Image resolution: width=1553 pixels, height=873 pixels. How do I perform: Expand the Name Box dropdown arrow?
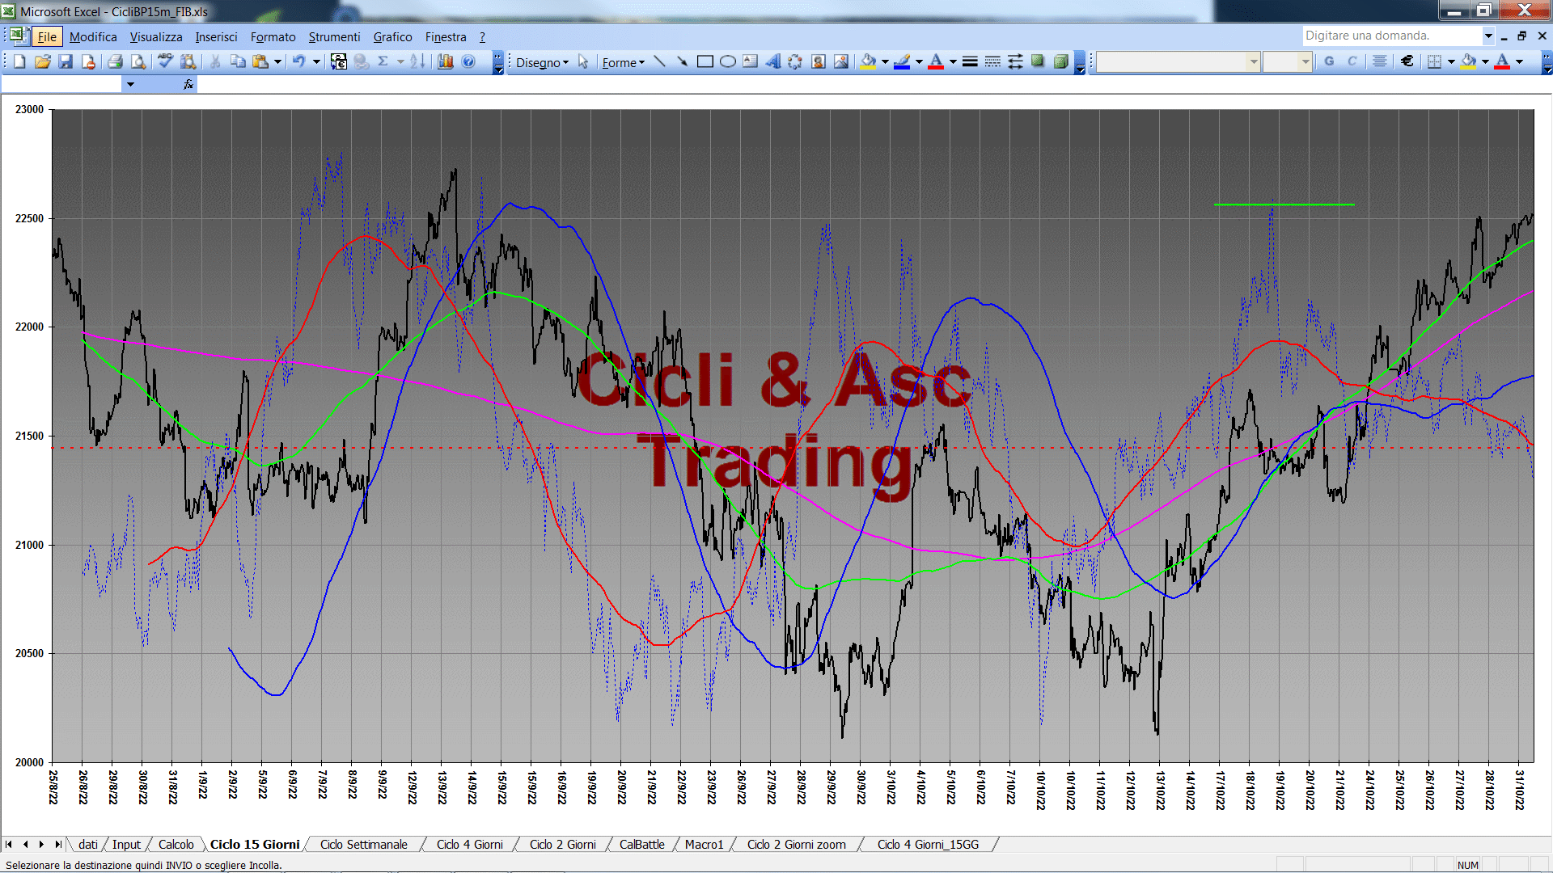pyautogui.click(x=130, y=84)
